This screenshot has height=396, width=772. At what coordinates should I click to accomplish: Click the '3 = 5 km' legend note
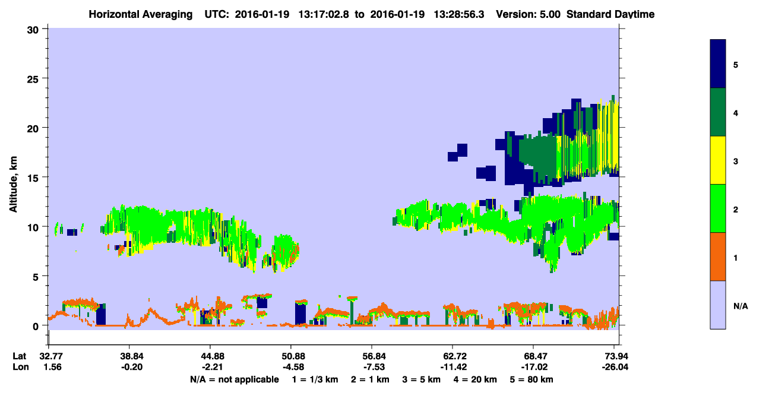422,379
